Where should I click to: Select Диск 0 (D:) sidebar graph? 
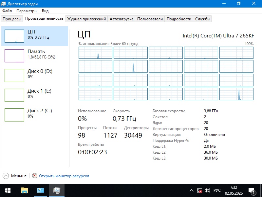pos(14,76)
